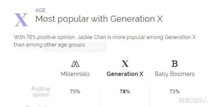
Task: Click the Baby Boomers B icon
Action: tap(174, 64)
